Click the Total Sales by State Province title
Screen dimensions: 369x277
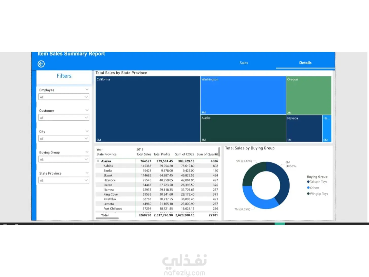pos(121,73)
